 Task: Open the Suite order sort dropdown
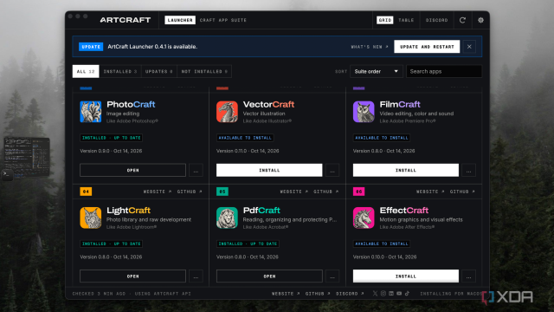click(x=377, y=71)
